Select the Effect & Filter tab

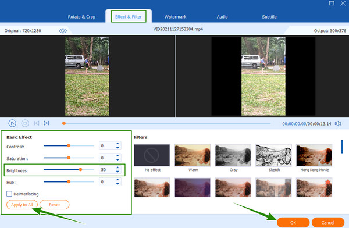coord(129,17)
